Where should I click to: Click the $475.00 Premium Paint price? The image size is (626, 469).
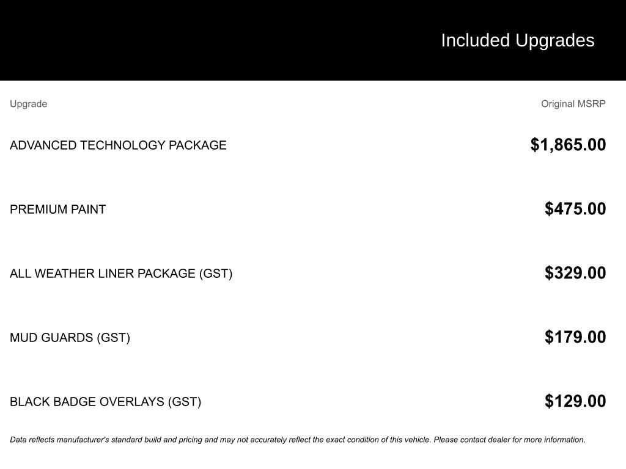[x=575, y=209]
